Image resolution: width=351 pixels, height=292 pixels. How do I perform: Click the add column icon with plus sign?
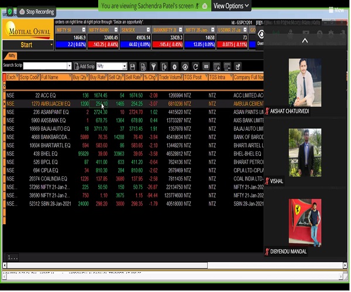(x=216, y=67)
